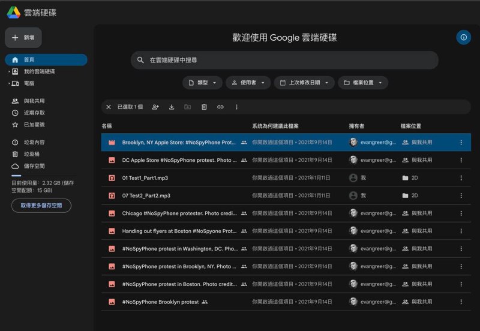Screen dimensions: 480x331
Task: Open more actions for Handing out flyers row
Action: (x=461, y=231)
